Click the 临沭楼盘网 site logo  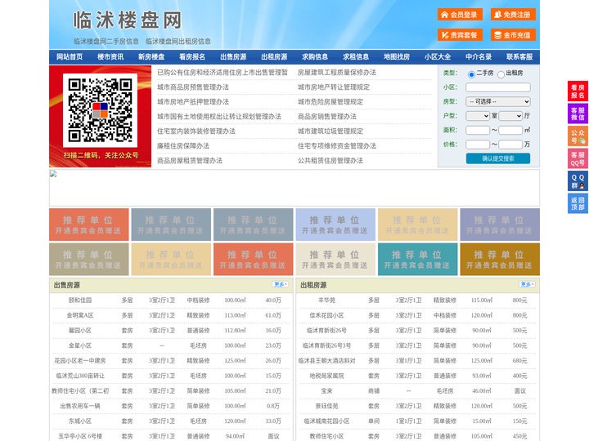click(127, 20)
